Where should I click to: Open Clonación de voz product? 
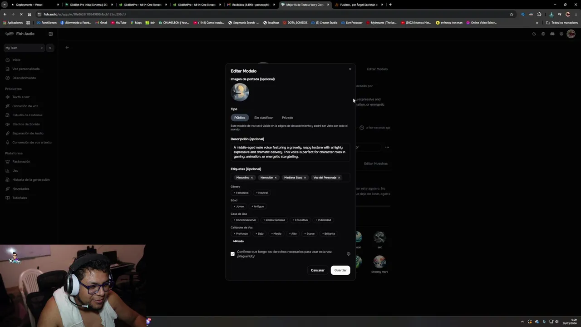click(x=25, y=106)
